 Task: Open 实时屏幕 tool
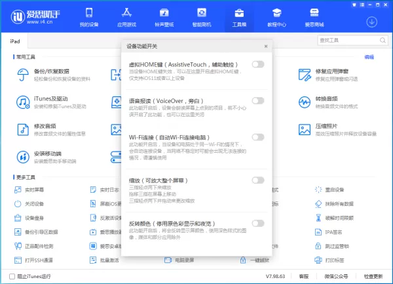tap(29, 190)
